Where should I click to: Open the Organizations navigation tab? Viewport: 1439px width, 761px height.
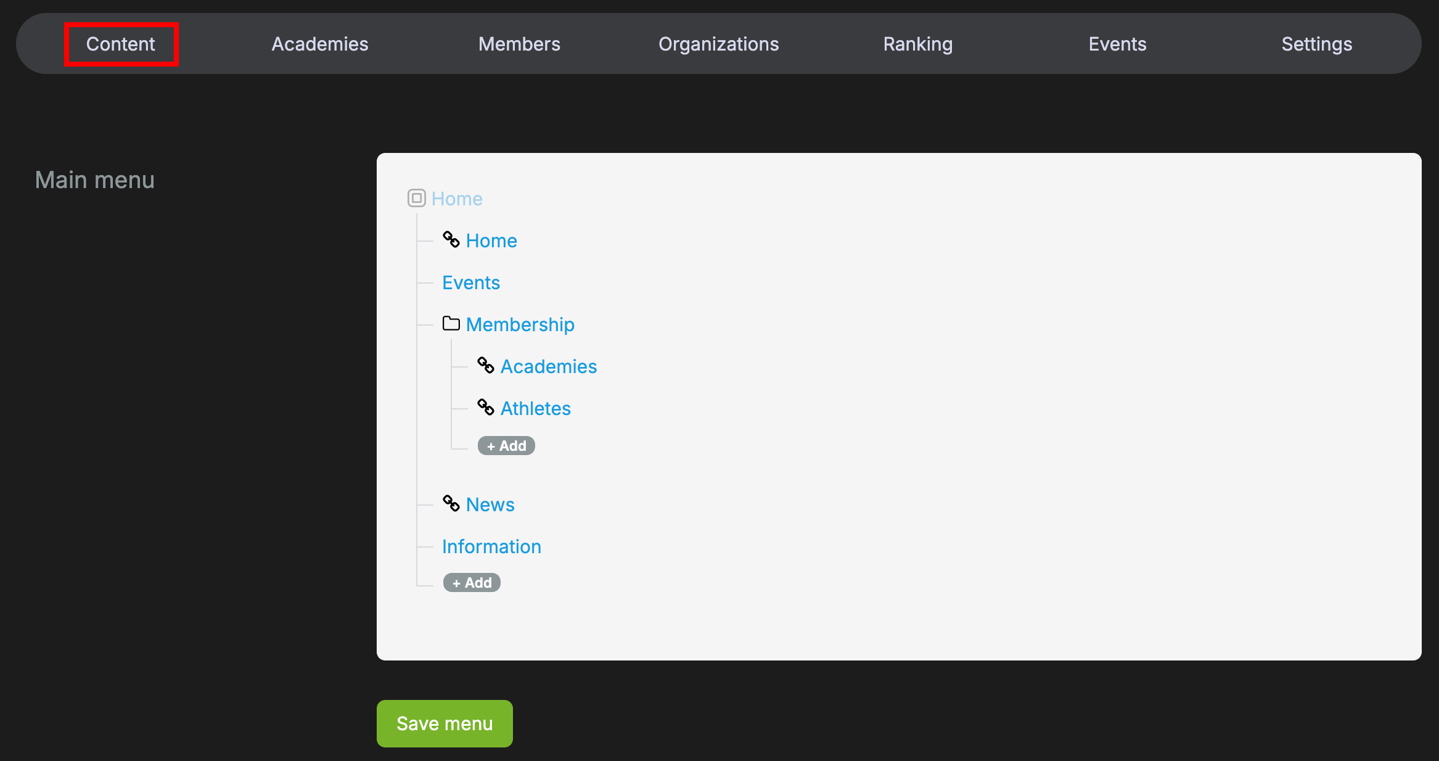(718, 44)
